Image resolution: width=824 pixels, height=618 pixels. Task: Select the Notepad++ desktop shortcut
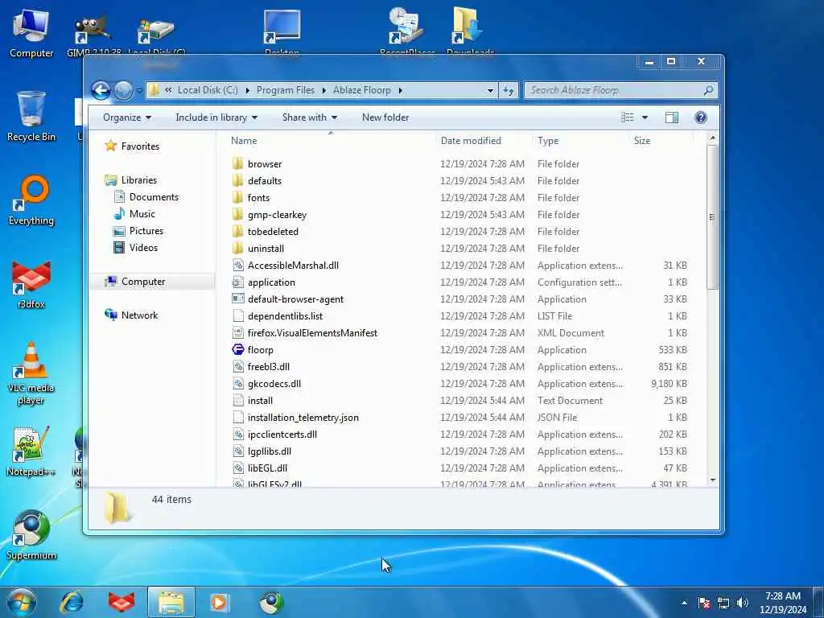[x=31, y=451]
